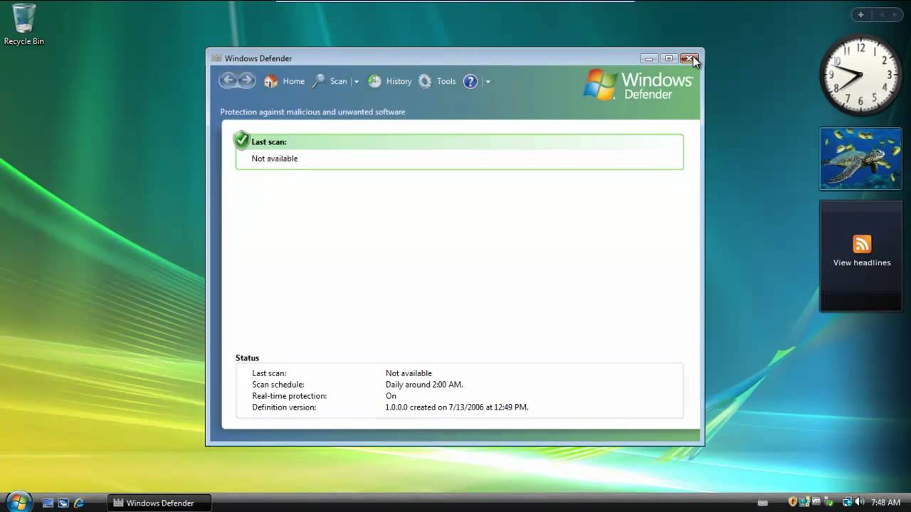Launch Internet Explorer from Quick Launch
The height and width of the screenshot is (512, 911).
(79, 503)
